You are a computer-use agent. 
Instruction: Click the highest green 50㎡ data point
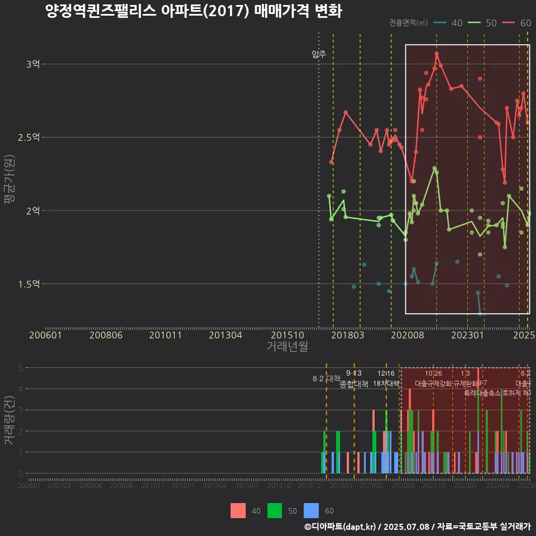434,168
